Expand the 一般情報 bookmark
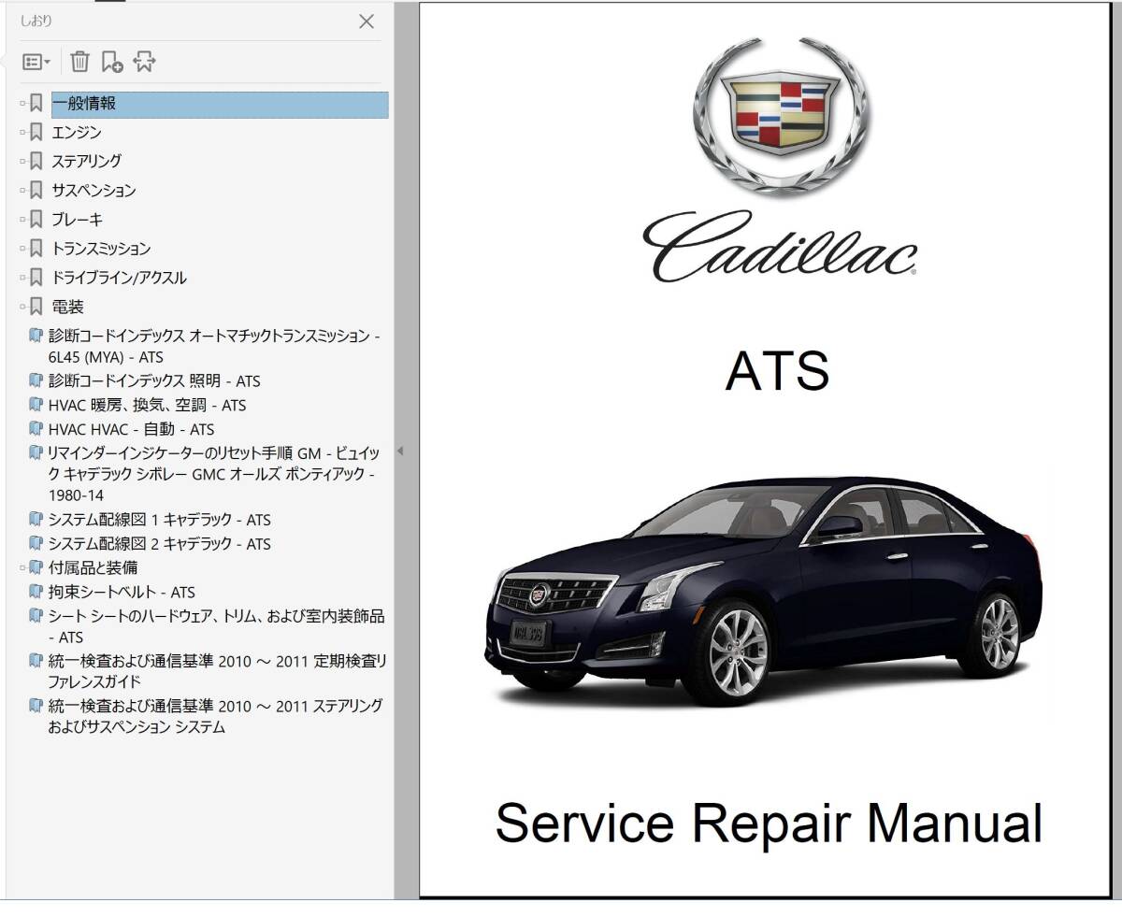The width and height of the screenshot is (1122, 917). [x=22, y=104]
